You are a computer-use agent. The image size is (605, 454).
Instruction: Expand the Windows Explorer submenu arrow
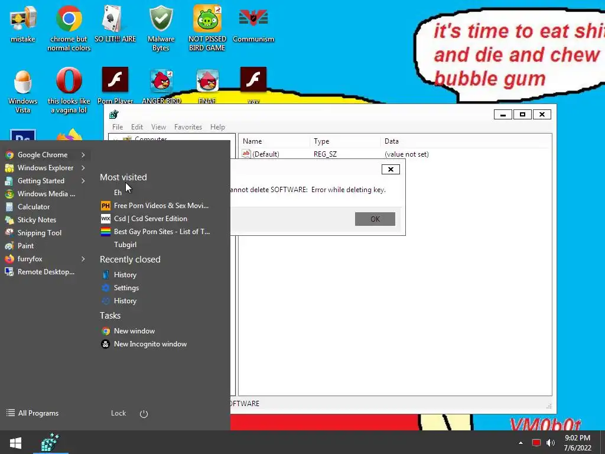pyautogui.click(x=83, y=168)
